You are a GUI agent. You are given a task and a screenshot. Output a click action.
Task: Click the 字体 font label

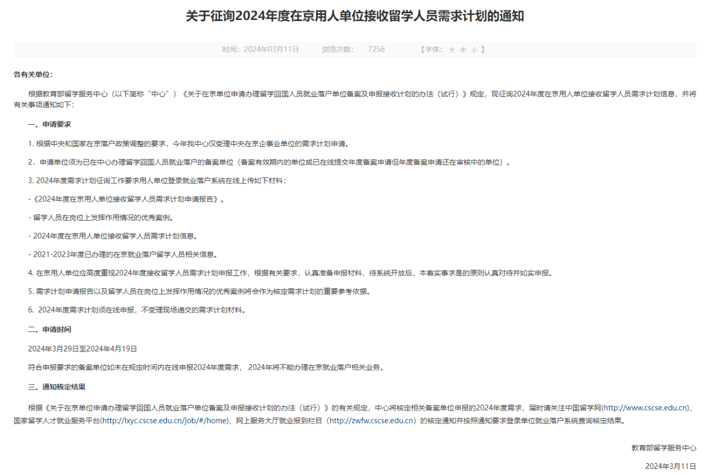433,49
